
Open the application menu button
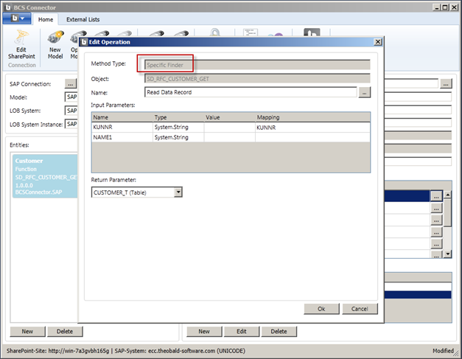[x=17, y=20]
